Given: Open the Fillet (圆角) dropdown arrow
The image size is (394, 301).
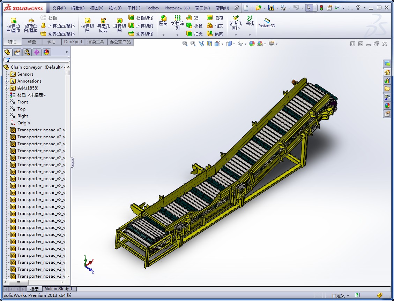Looking at the screenshot, I should tap(163, 35).
